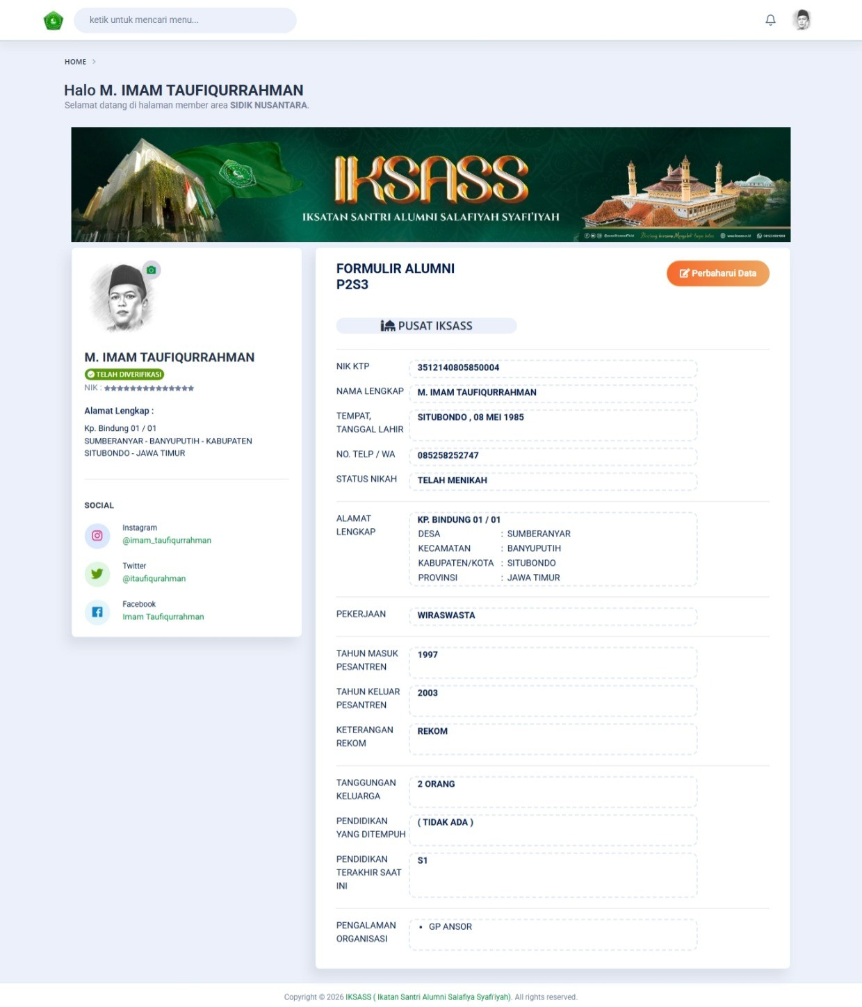Click the Twitter bird icon

(97, 574)
